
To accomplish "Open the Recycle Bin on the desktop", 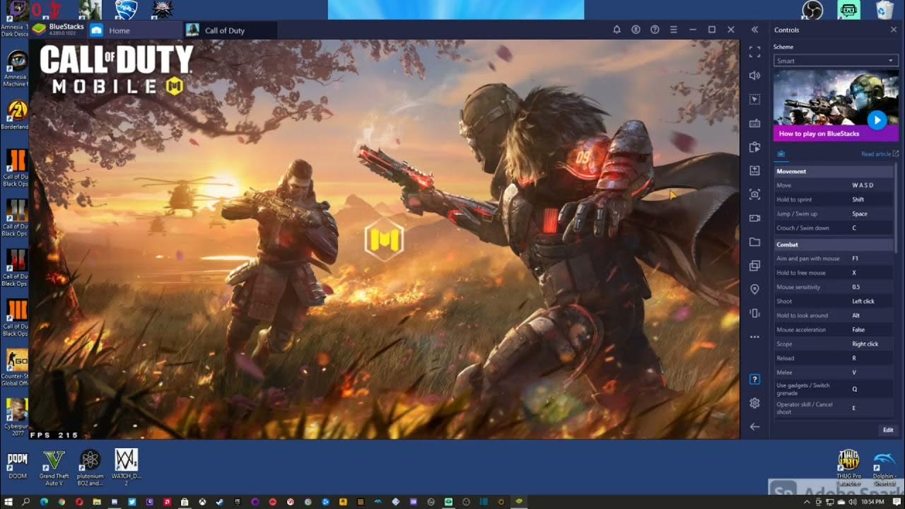I will pos(885,9).
